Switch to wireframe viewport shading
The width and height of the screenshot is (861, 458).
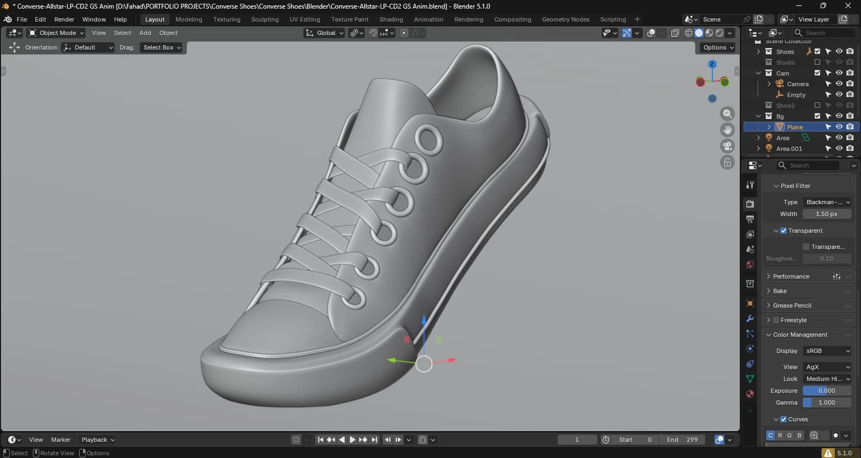tap(688, 33)
